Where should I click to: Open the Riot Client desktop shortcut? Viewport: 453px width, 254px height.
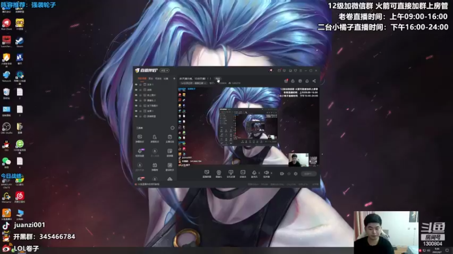coord(6,24)
